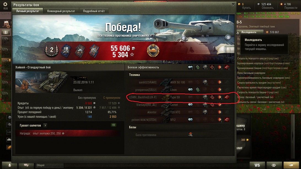The width and height of the screenshot is (301, 169).
Task: Click Купить gold link
Action: [x=246, y=8]
